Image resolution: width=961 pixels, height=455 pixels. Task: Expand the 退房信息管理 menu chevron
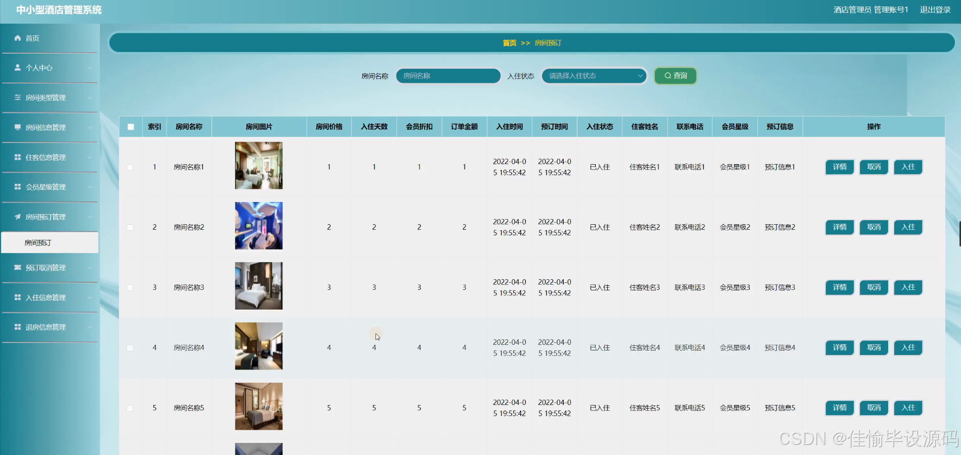coord(90,327)
